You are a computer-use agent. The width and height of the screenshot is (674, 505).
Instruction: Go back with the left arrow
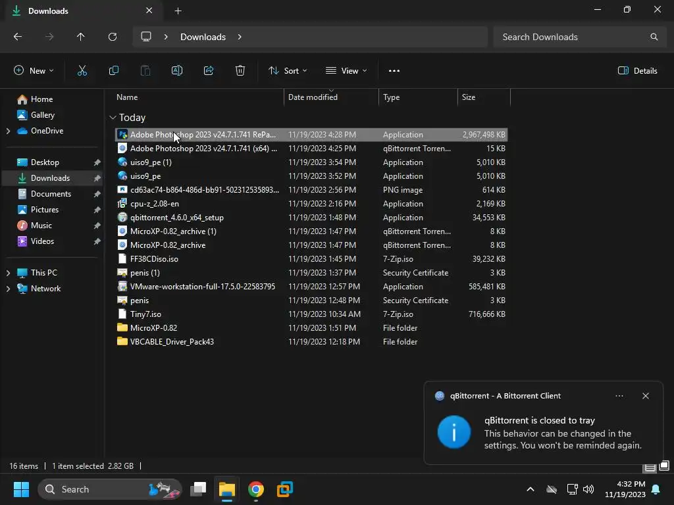point(18,37)
